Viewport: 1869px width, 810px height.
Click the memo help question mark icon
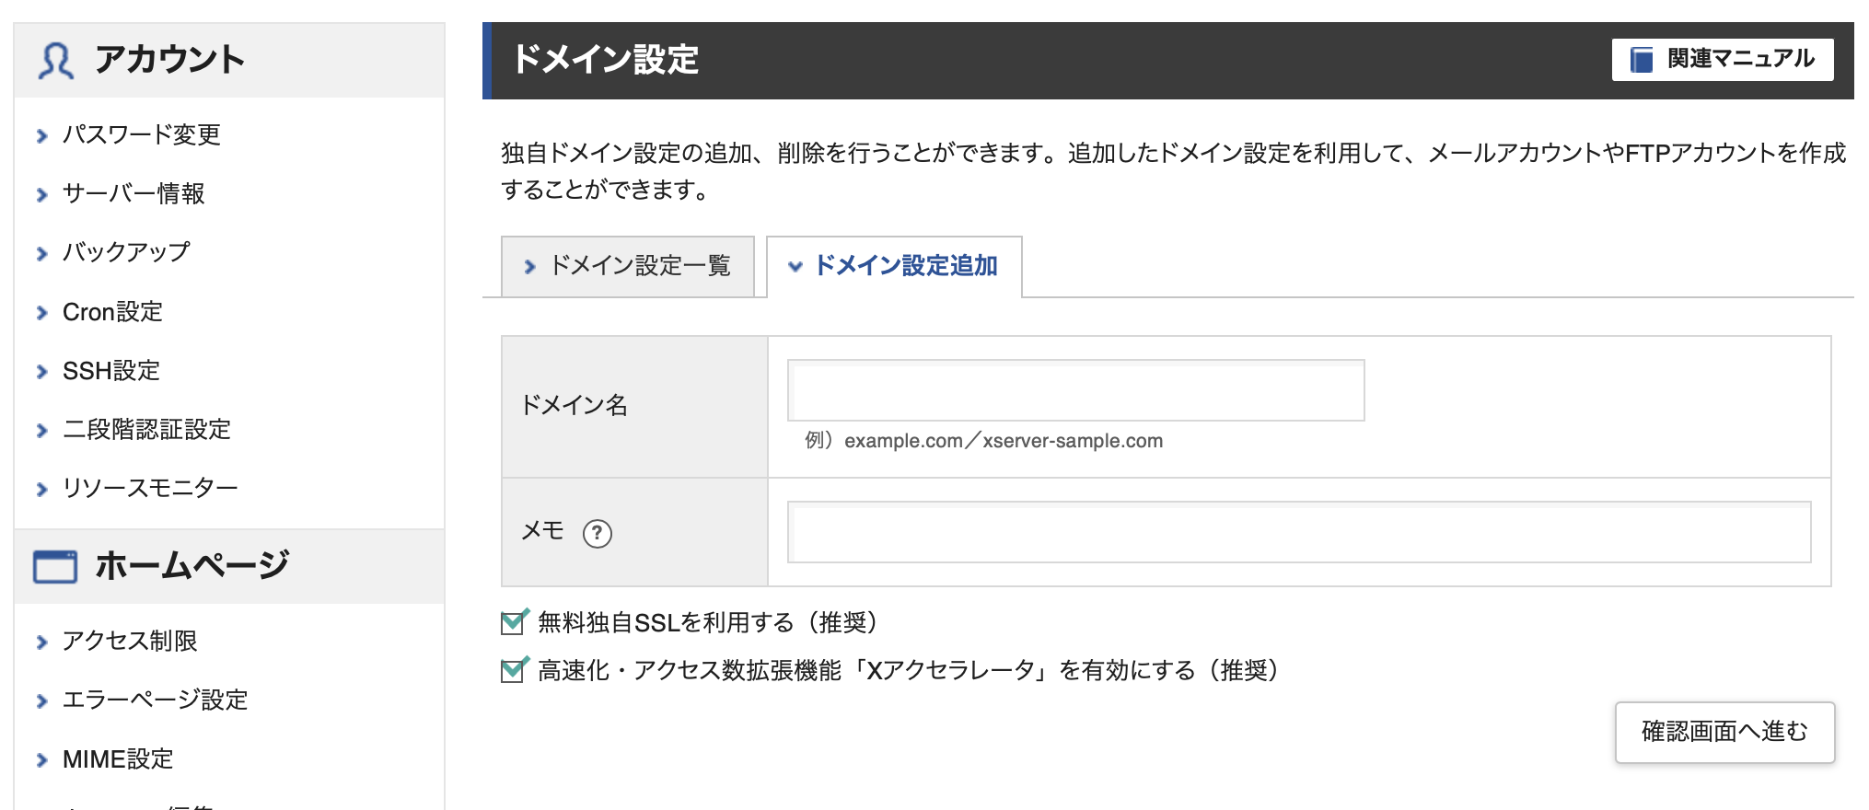(598, 533)
